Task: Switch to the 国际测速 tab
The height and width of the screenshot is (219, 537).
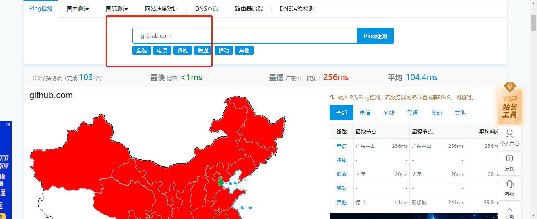Action: (x=117, y=9)
